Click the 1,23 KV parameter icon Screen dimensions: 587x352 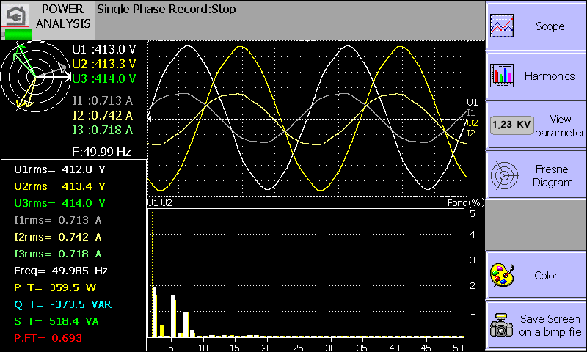[x=511, y=125]
